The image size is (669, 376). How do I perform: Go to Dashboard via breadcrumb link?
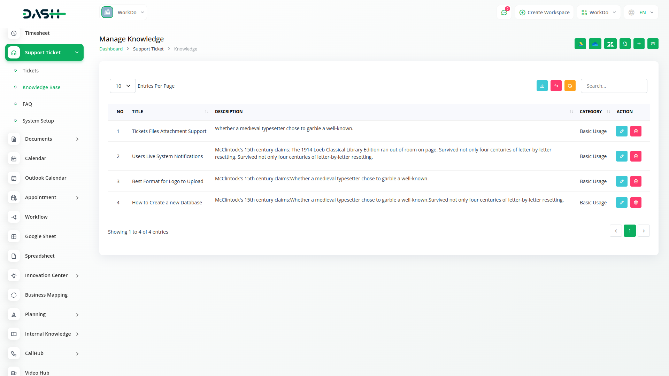tap(111, 49)
